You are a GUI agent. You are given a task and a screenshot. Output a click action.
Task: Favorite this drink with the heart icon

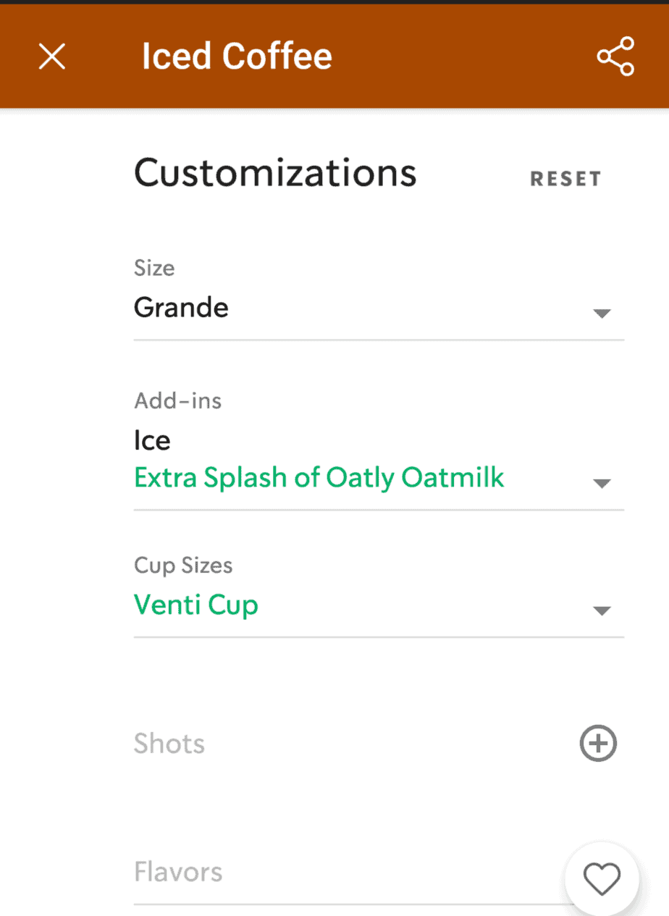602,879
